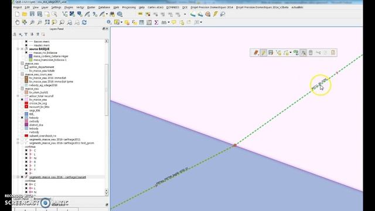Click the purple masa_costera layer color swatch
Viewport: 375px width, 211px height.
(x=30, y=56)
